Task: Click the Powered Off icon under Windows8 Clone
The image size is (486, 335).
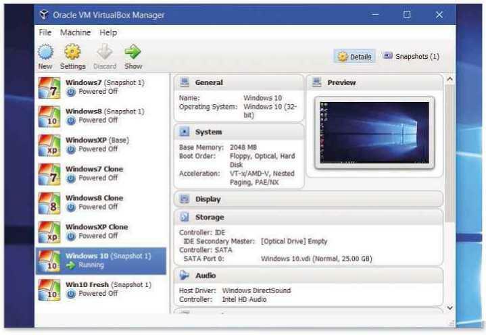Action: 71,207
